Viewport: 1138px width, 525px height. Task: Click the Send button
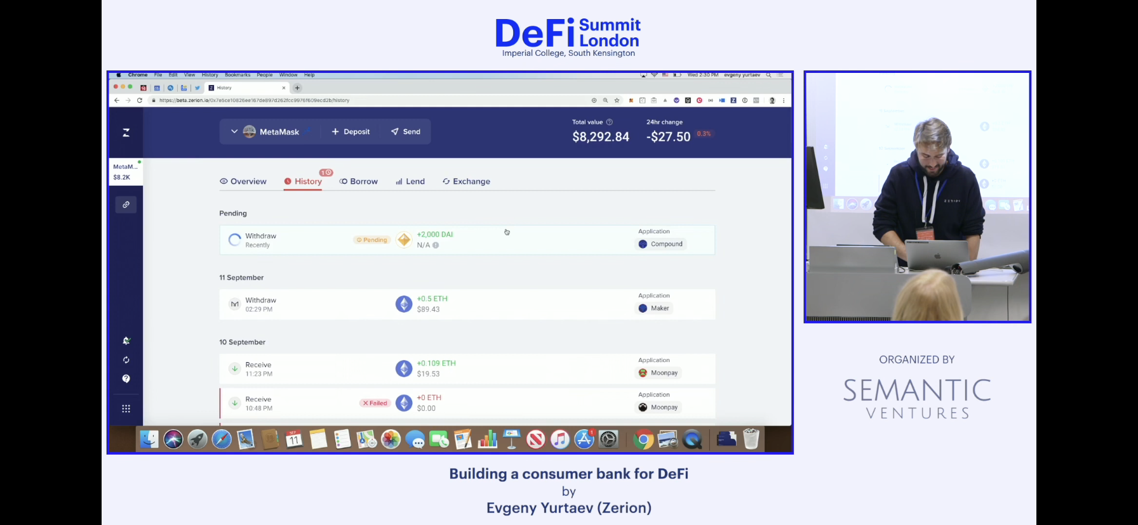406,132
